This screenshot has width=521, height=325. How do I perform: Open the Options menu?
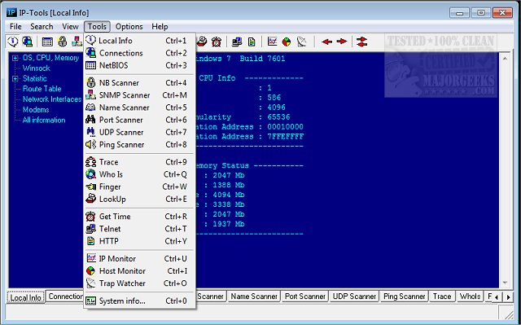[x=129, y=27]
